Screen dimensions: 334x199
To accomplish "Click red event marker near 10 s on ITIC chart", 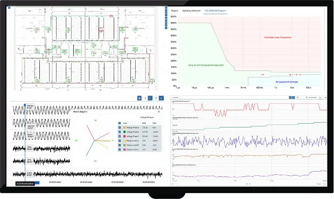I will 290,75.
